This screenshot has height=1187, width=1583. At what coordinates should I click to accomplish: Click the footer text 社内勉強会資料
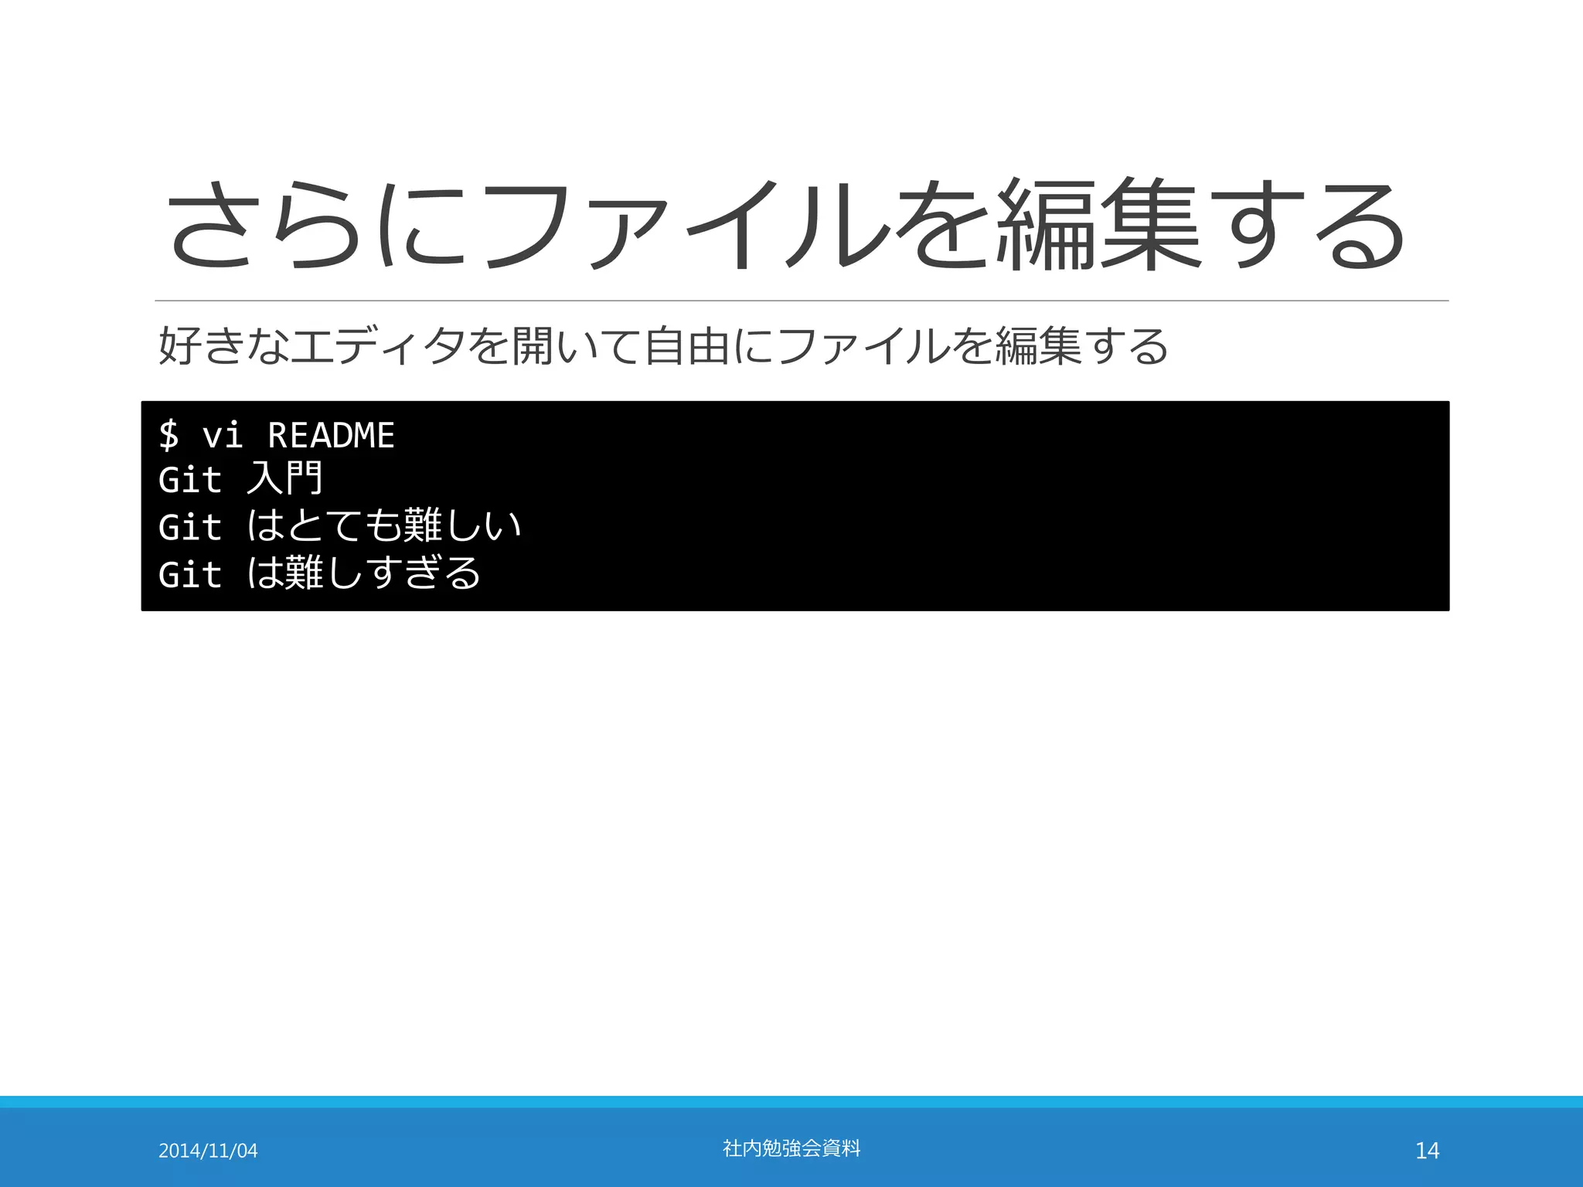[x=791, y=1148]
